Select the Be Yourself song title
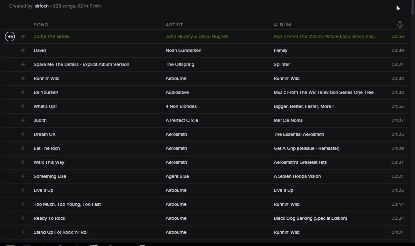Image resolution: width=415 pixels, height=246 pixels. pos(46,92)
